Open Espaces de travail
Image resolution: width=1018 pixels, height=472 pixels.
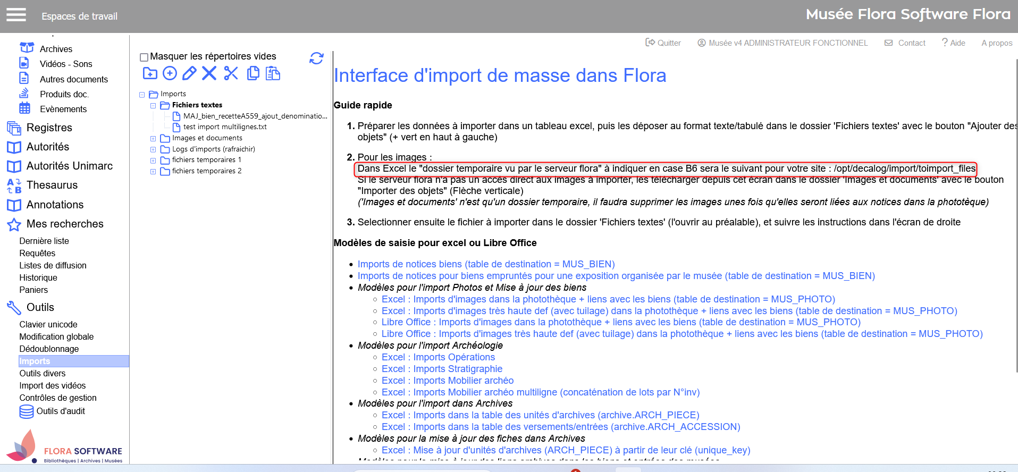[80, 16]
